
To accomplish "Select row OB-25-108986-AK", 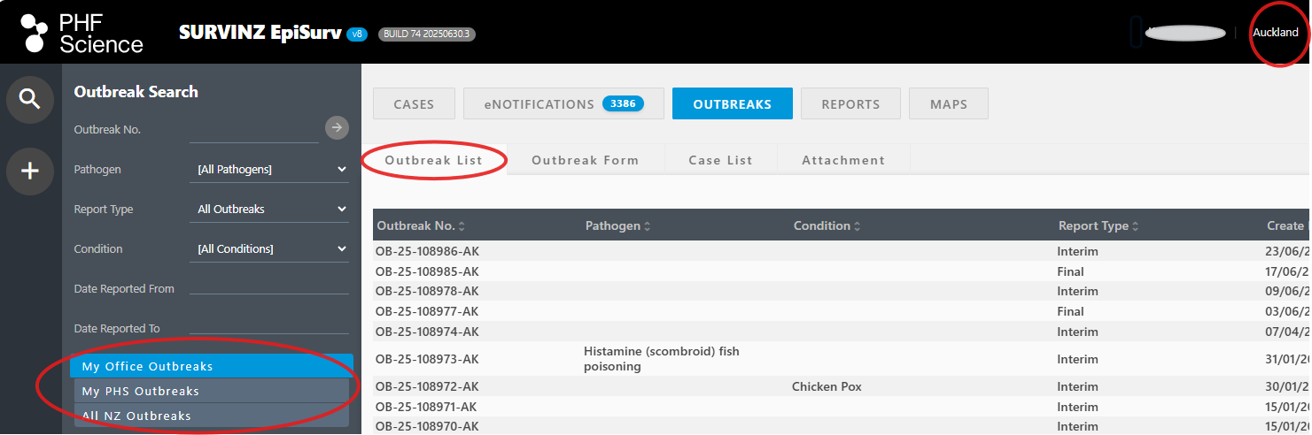I will (841, 251).
